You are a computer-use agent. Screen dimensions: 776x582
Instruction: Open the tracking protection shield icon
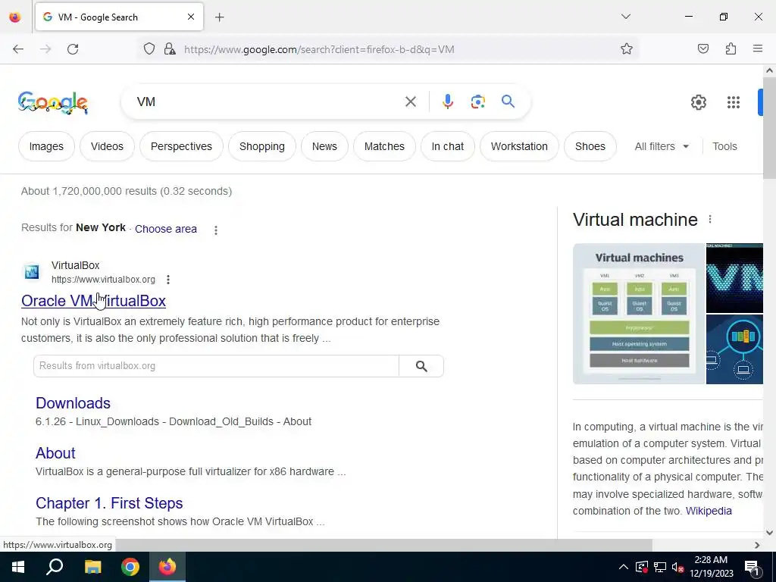[149, 49]
